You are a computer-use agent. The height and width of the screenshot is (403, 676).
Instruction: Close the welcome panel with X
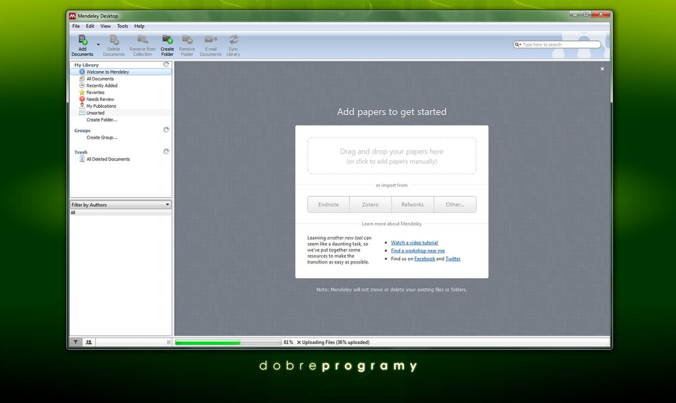602,69
